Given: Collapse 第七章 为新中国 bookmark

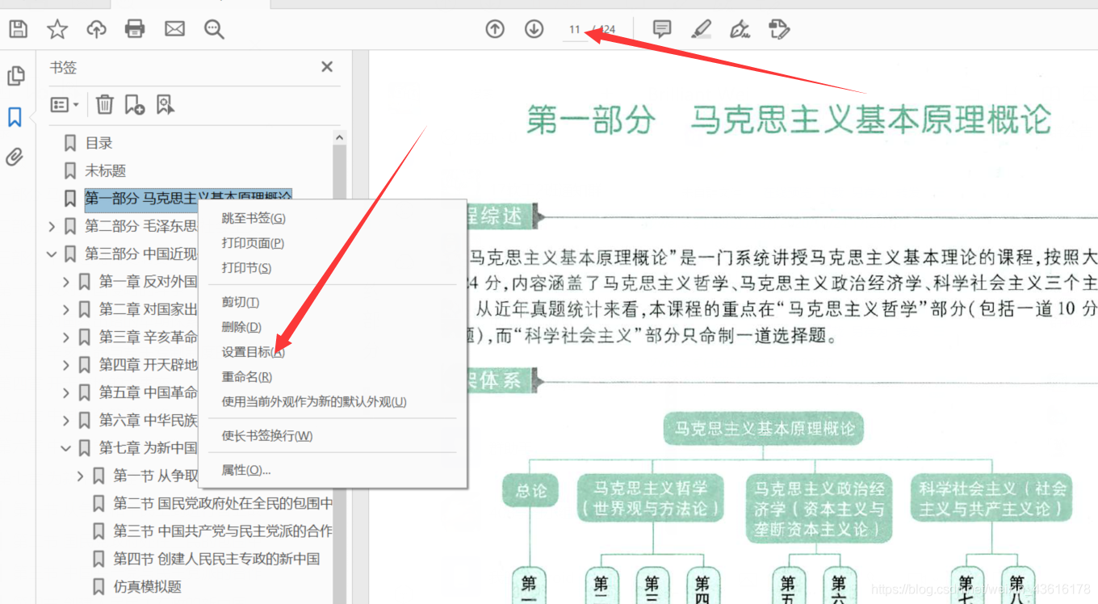Looking at the screenshot, I should pos(66,447).
